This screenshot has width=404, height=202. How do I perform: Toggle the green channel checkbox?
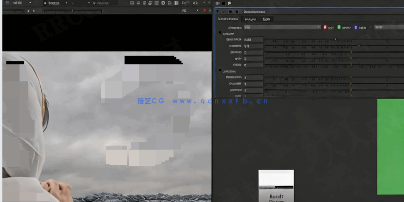click(339, 27)
